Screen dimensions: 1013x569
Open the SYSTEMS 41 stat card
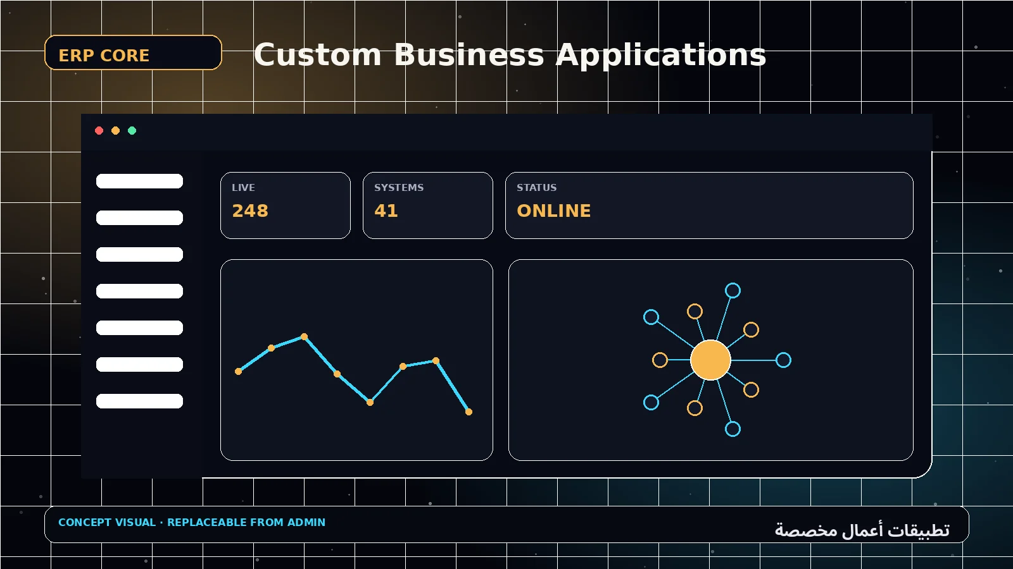pos(428,205)
